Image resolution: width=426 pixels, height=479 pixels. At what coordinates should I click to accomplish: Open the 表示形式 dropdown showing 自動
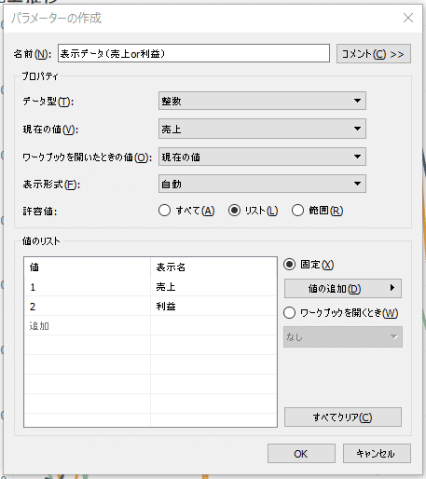(x=262, y=184)
